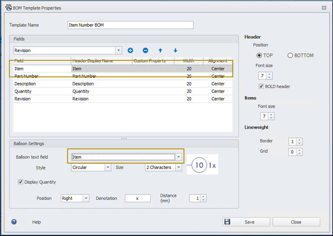The height and width of the screenshot is (236, 333).
Task: Close the BOM Template Properties dialog
Action: tap(324, 8)
